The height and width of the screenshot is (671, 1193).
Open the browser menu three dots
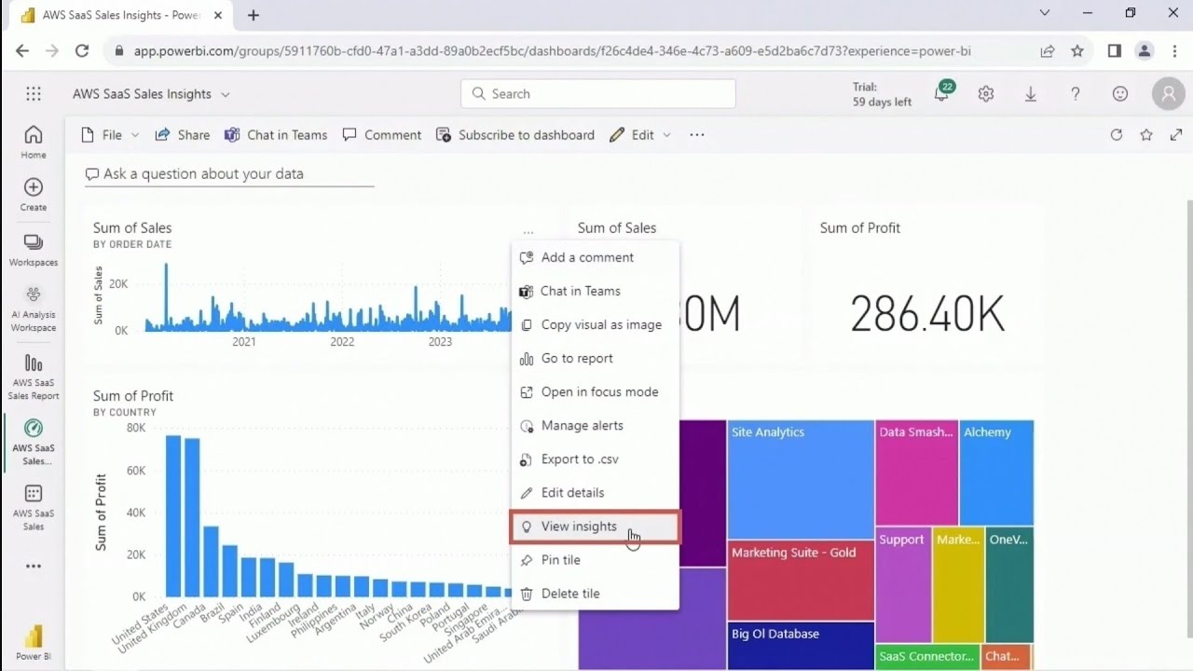[x=1173, y=51]
